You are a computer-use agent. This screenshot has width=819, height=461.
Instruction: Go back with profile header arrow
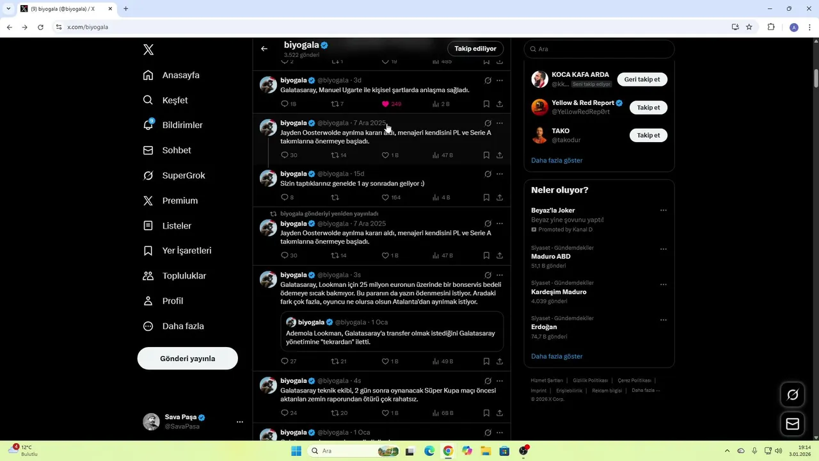[264, 49]
